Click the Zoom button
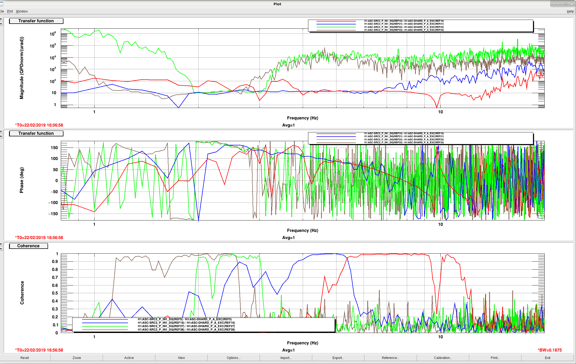 click(77, 358)
